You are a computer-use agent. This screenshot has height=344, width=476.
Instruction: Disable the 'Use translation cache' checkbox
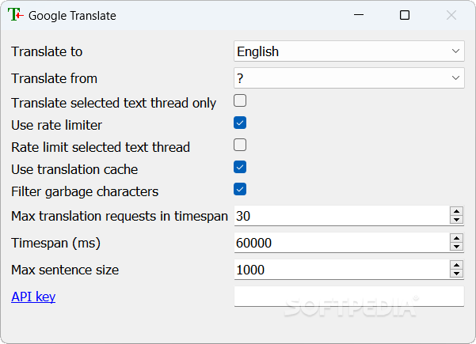click(x=240, y=167)
